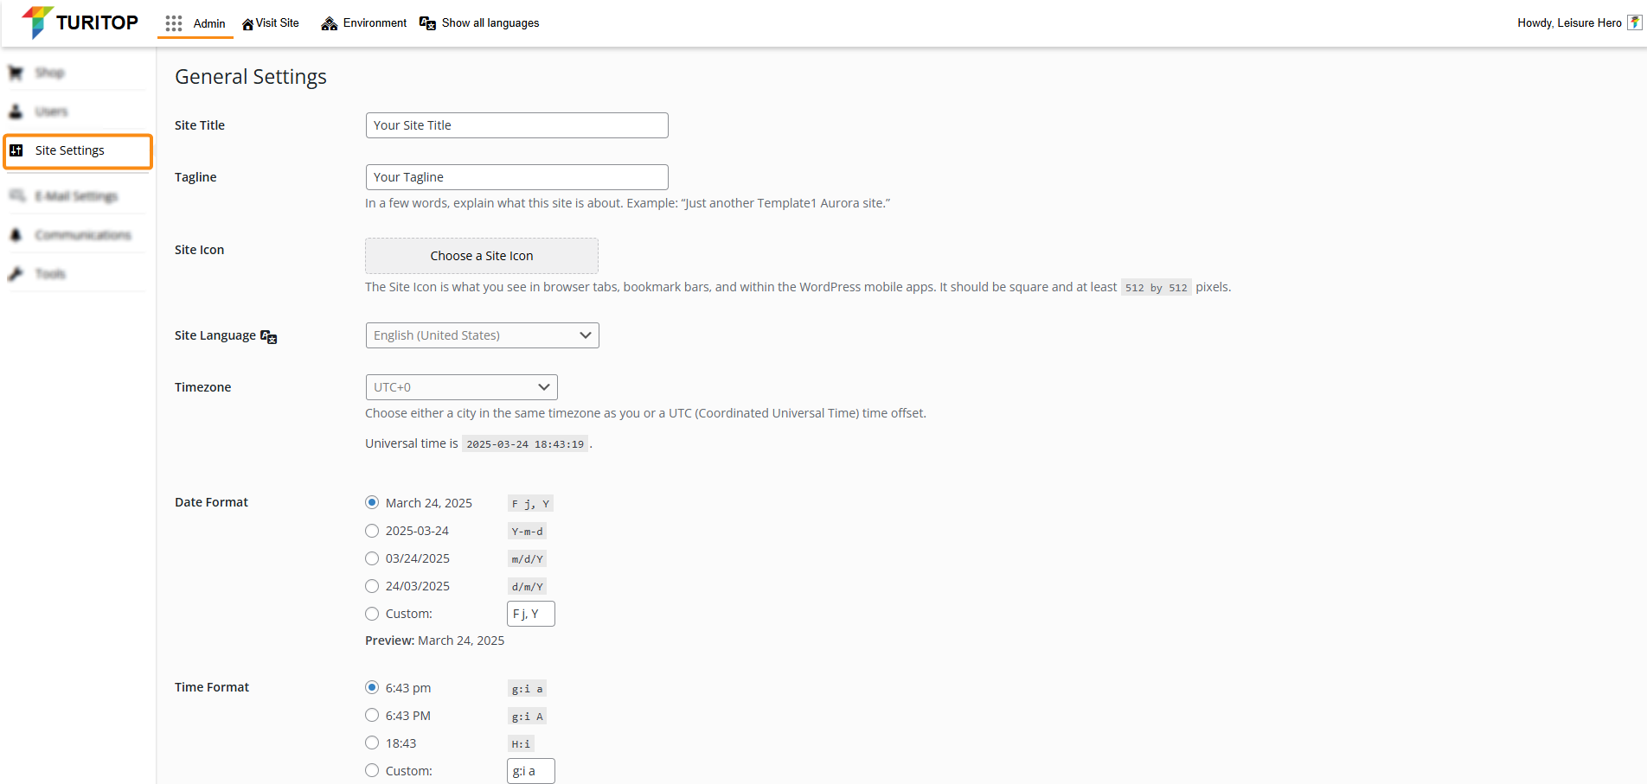This screenshot has height=784, width=1647.
Task: Select the 2025-03-24 date format option
Action: pos(372,531)
